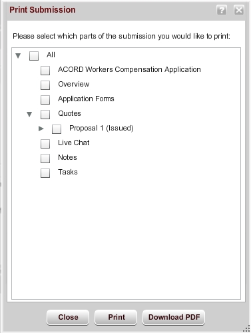Close the Print Submission dialog via X icon
The width and height of the screenshot is (251, 333).
coord(239,10)
